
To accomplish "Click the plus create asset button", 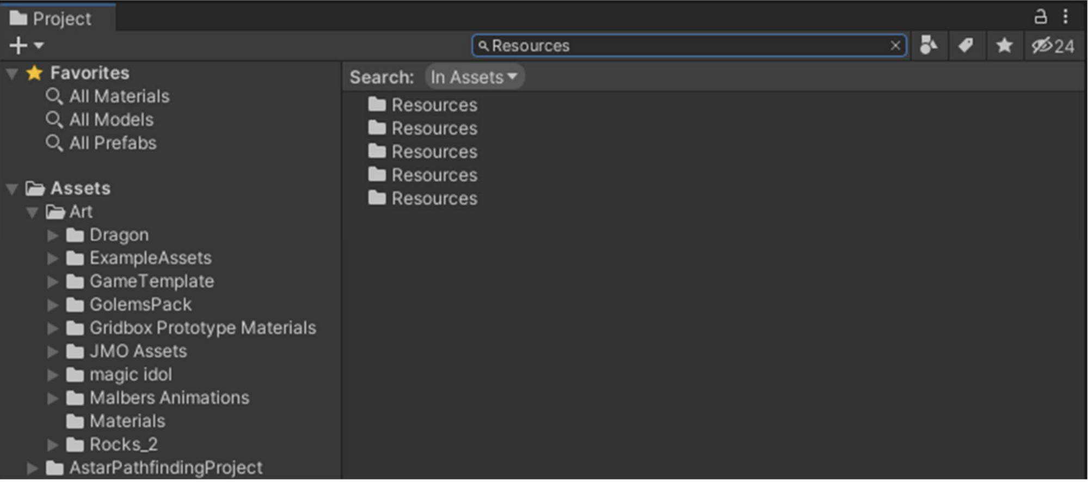I will pos(19,46).
